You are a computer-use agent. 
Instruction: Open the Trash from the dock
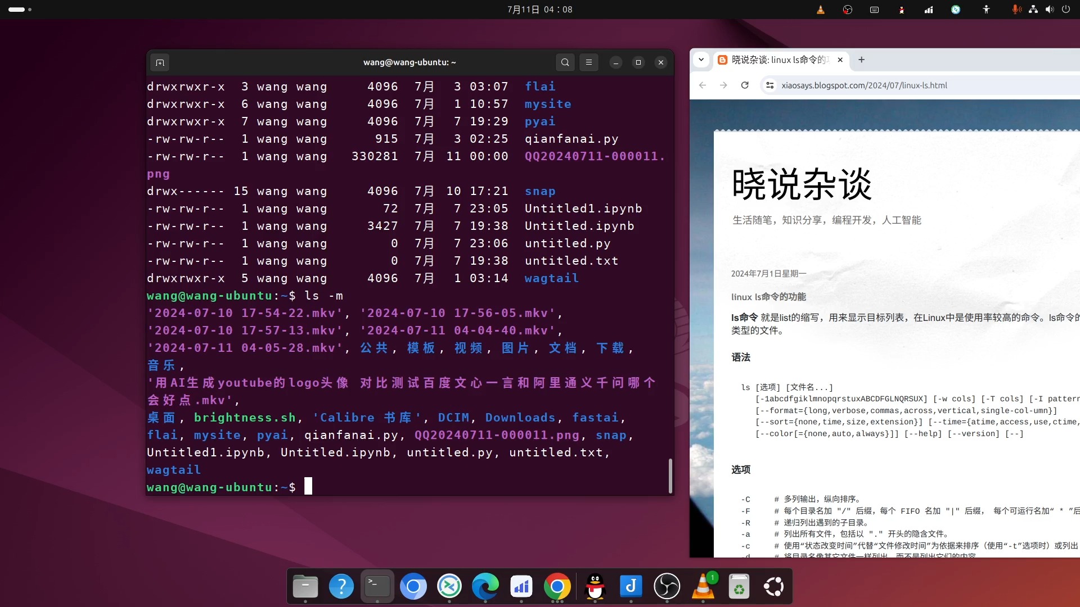pos(740,586)
